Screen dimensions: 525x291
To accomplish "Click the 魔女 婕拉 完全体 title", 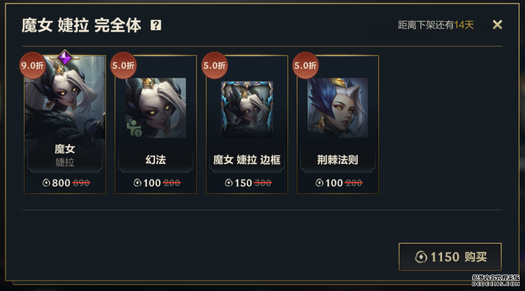I will [x=81, y=25].
